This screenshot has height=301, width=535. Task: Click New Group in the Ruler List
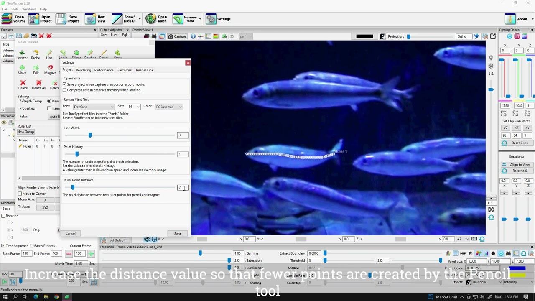[x=25, y=132]
